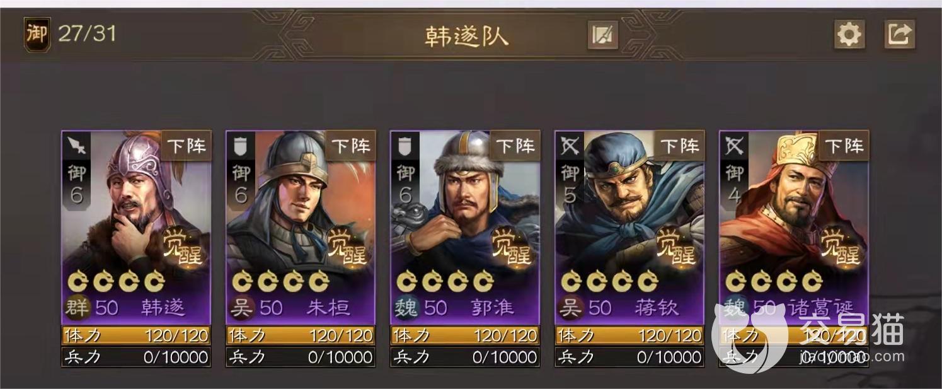
Task: Remove 郭淮 with the 下阵 button
Action: 516,146
